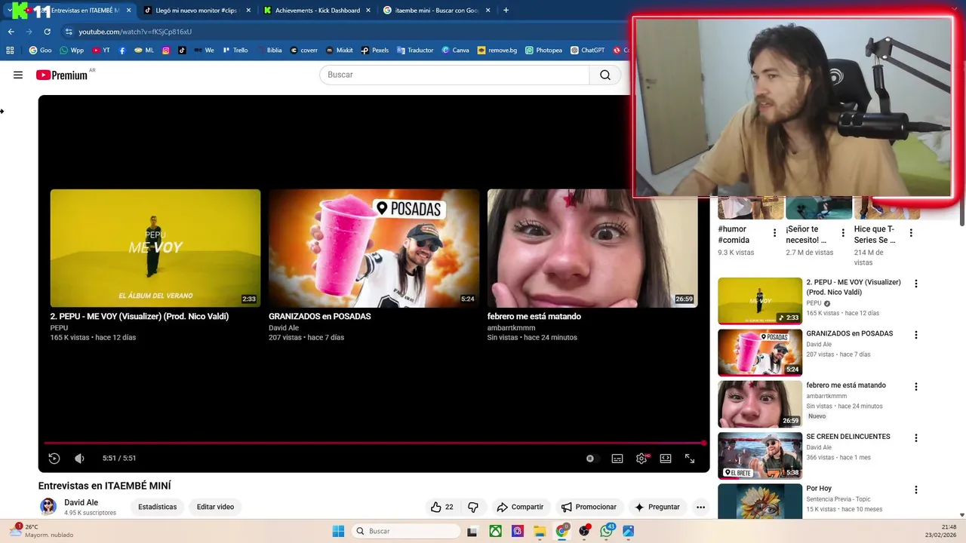Image resolution: width=966 pixels, height=543 pixels.
Task: Open WhatsApp from taskbar
Action: [x=607, y=531]
